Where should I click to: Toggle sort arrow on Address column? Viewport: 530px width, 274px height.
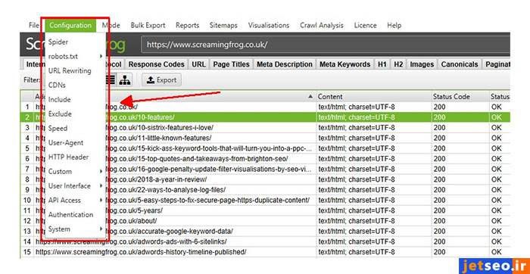(310, 97)
